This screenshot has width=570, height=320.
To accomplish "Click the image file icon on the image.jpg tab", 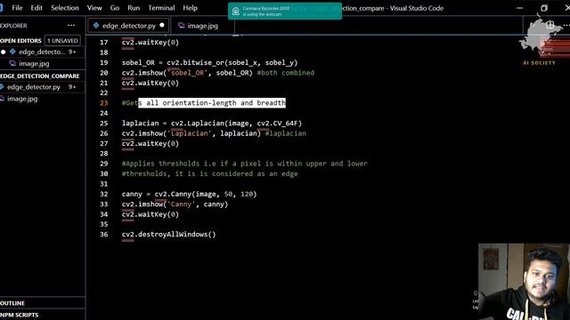I will tap(181, 26).
